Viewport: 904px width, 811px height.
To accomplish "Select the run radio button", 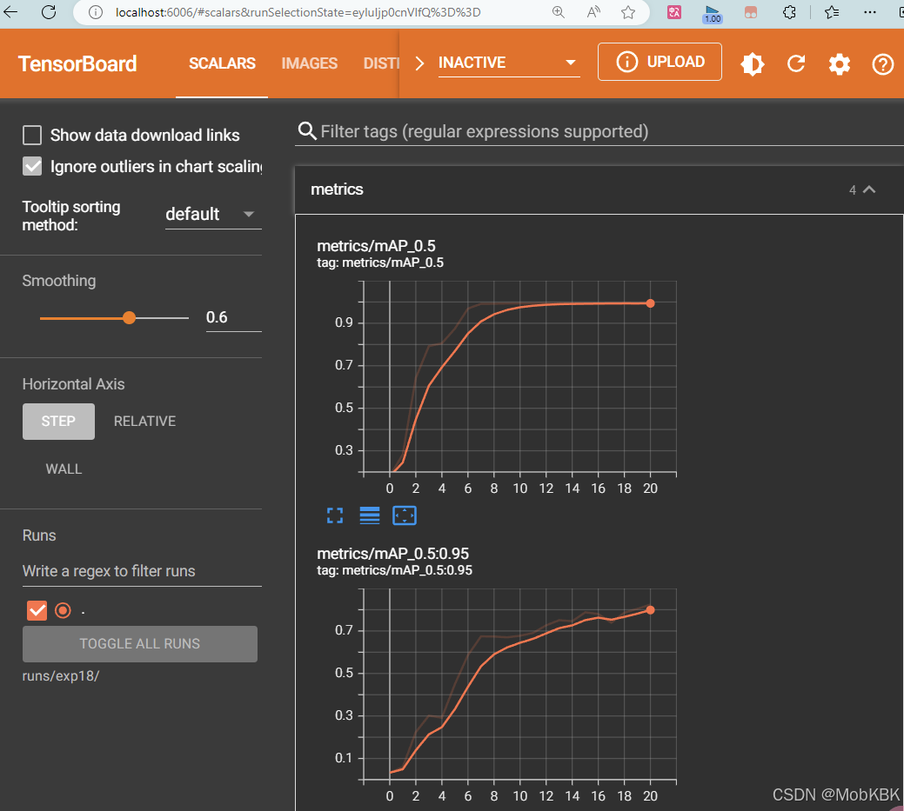I will click(63, 610).
